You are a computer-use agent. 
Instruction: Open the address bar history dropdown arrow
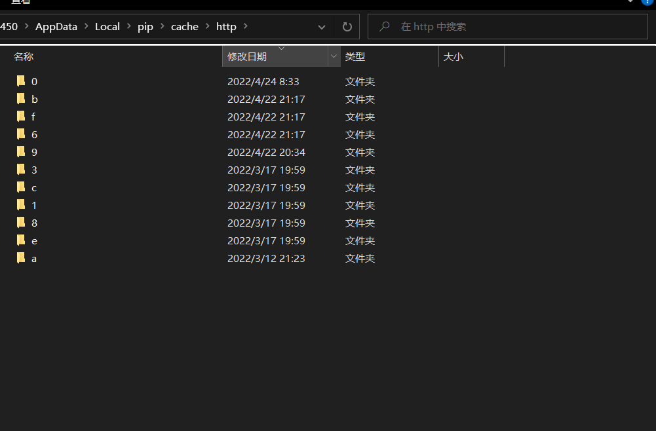(321, 26)
